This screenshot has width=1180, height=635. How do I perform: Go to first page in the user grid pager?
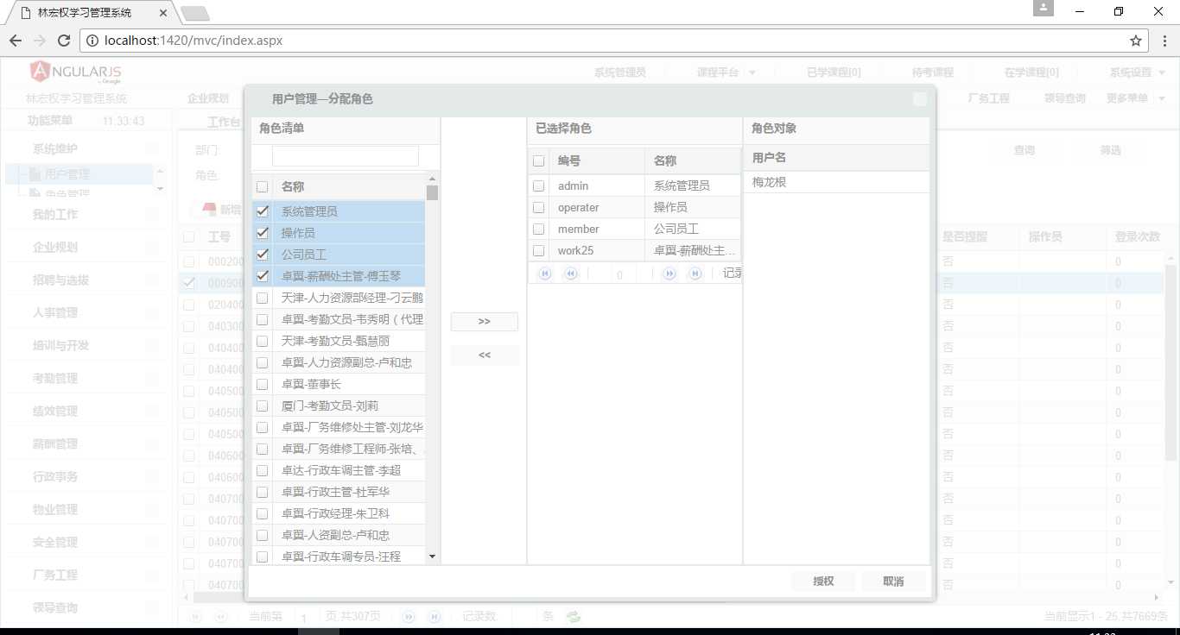coord(195,616)
